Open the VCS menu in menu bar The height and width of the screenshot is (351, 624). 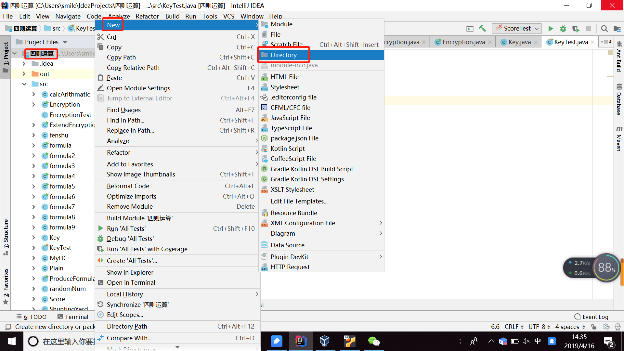pos(228,16)
